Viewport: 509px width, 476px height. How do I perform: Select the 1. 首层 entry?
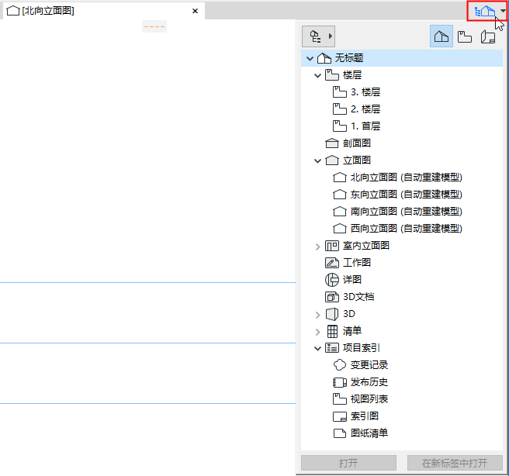tap(365, 126)
